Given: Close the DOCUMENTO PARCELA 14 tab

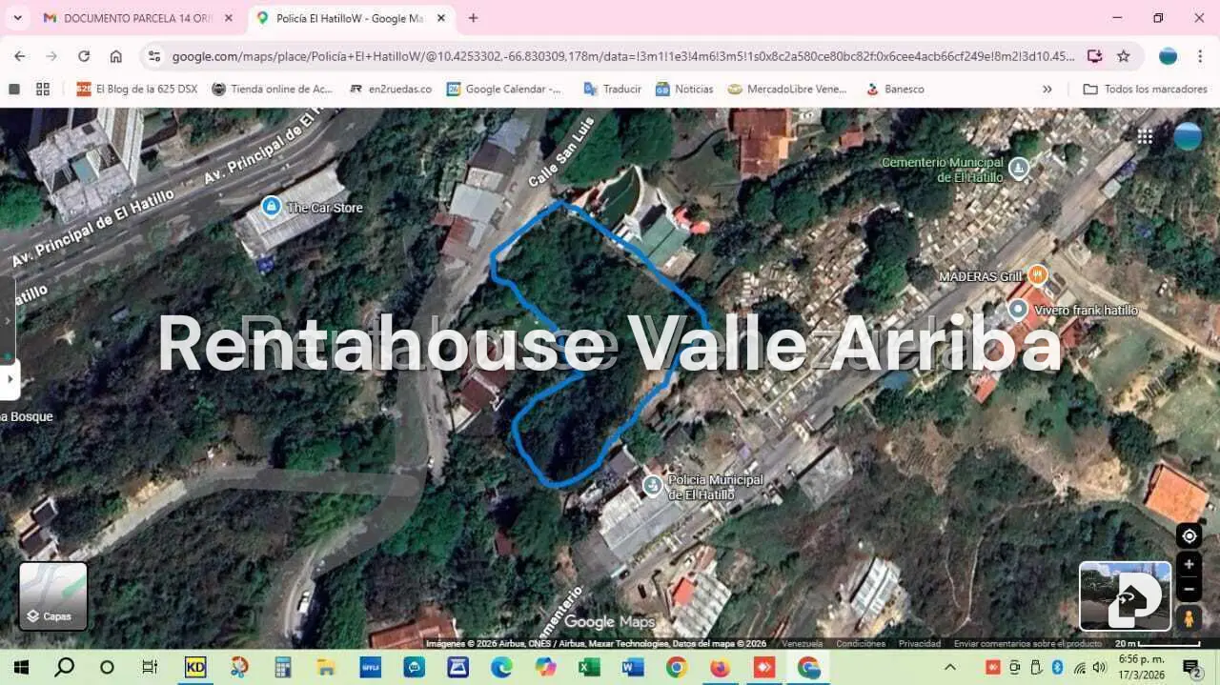Looking at the screenshot, I should pyautogui.click(x=228, y=18).
